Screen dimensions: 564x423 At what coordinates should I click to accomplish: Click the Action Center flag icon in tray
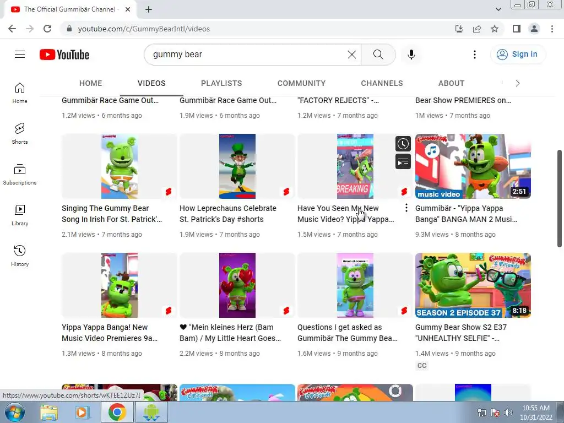pos(495,413)
